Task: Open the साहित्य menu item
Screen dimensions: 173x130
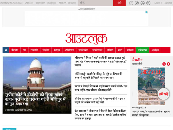Action: click(130, 50)
